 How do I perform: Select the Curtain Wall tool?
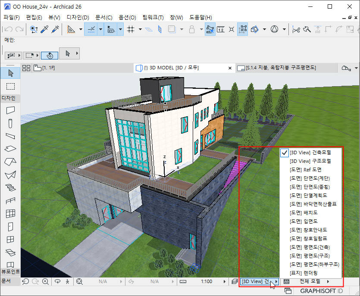(10, 213)
